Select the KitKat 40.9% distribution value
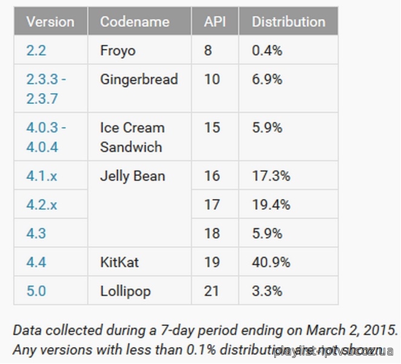 [271, 262]
